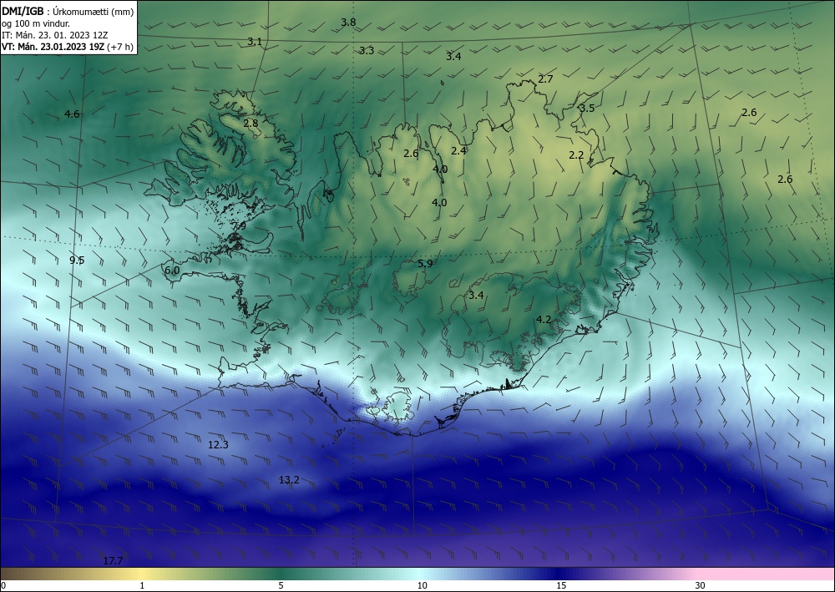Click the 7.9 value label
The height and width of the screenshot is (592, 835).
(239, 225)
